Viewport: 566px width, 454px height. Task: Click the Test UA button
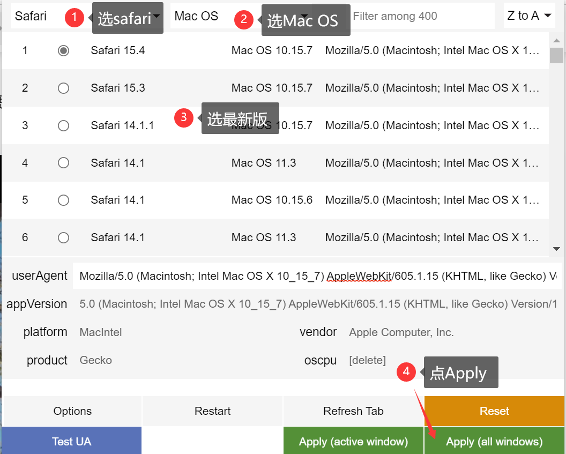coord(71,442)
